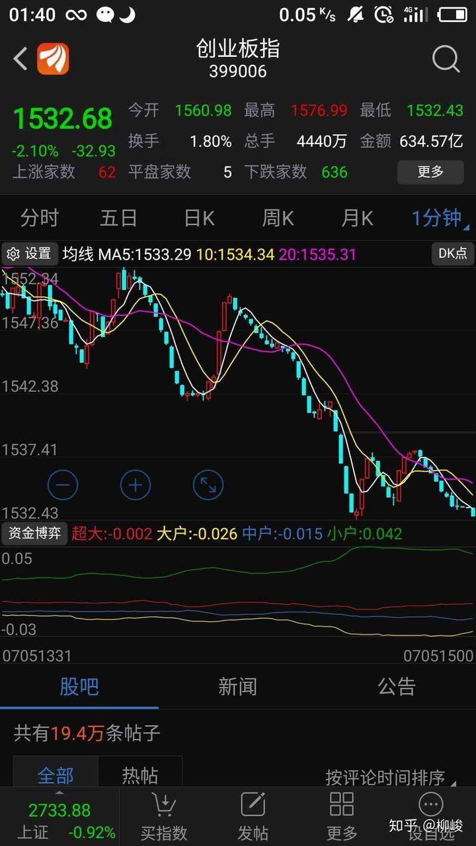
Task: Tap the 小户:0.042 indicator value
Action: click(x=364, y=533)
